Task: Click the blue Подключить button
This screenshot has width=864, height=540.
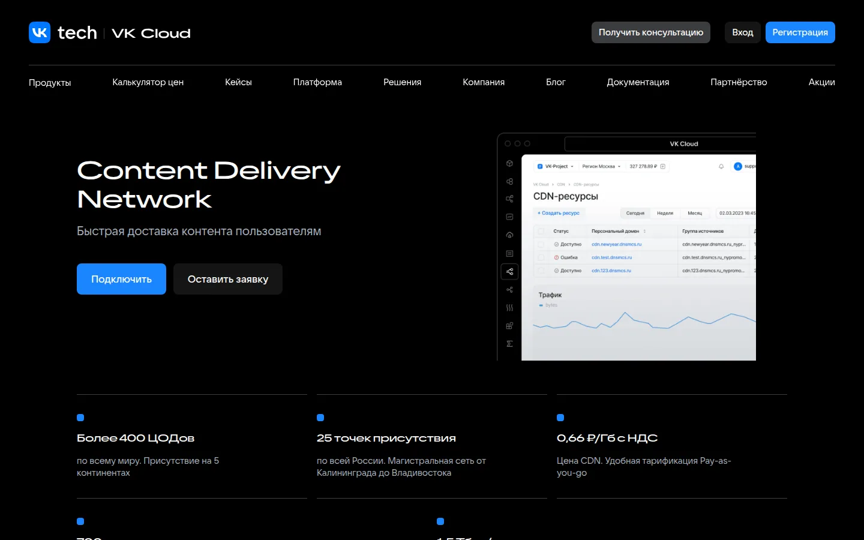Action: pyautogui.click(x=121, y=279)
